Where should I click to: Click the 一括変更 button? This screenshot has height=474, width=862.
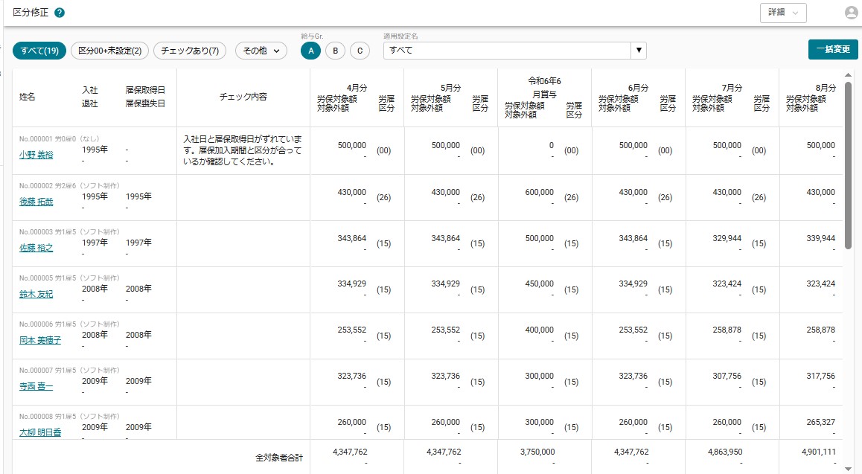coord(833,49)
